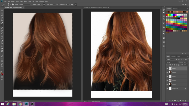The width and height of the screenshot is (189, 106).
Task: Select the Horizontal Type tool
Action: coord(2,54)
